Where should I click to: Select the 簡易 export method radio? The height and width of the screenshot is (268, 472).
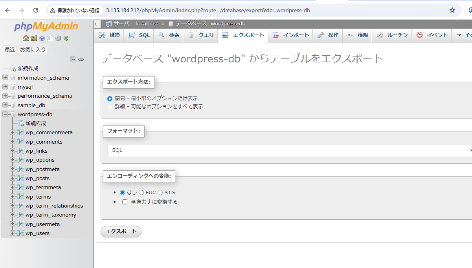click(x=110, y=98)
